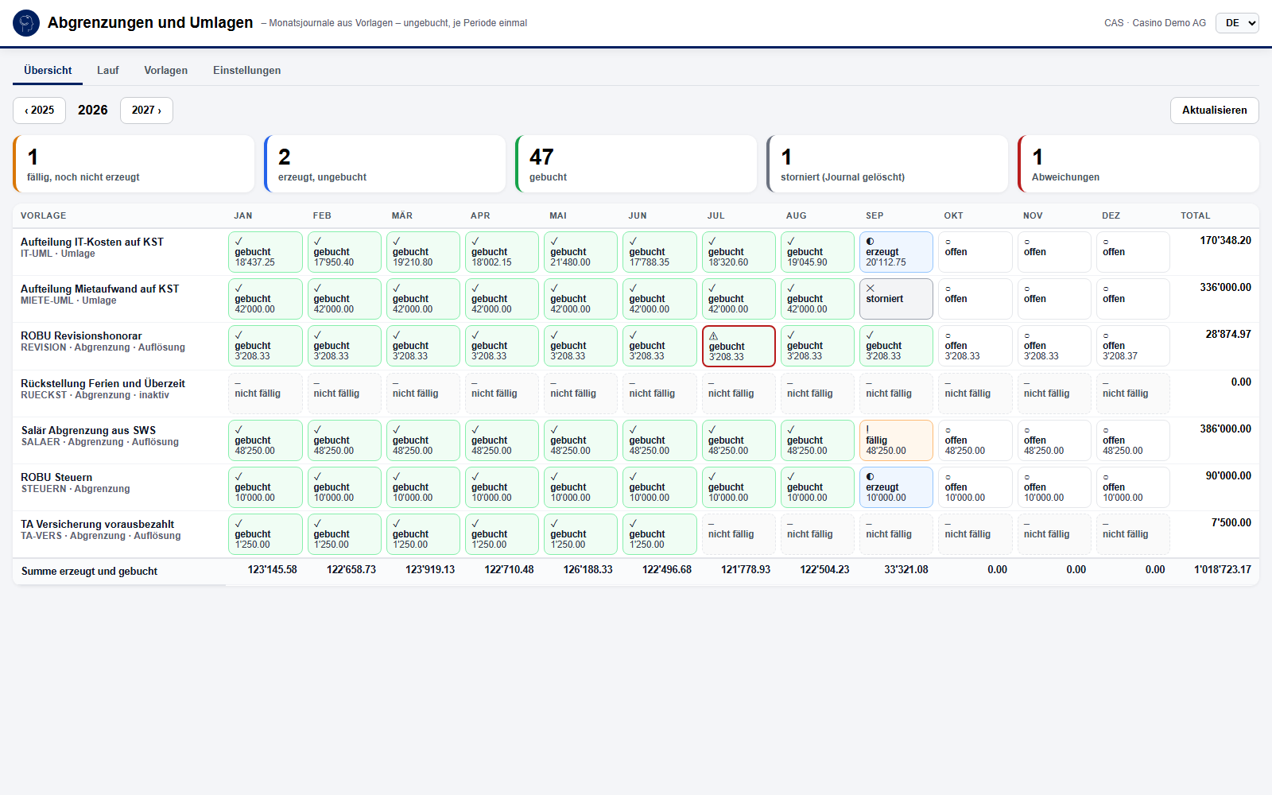Click the grand total 1'018'723.17
The image size is (1272, 795).
coord(1223,569)
